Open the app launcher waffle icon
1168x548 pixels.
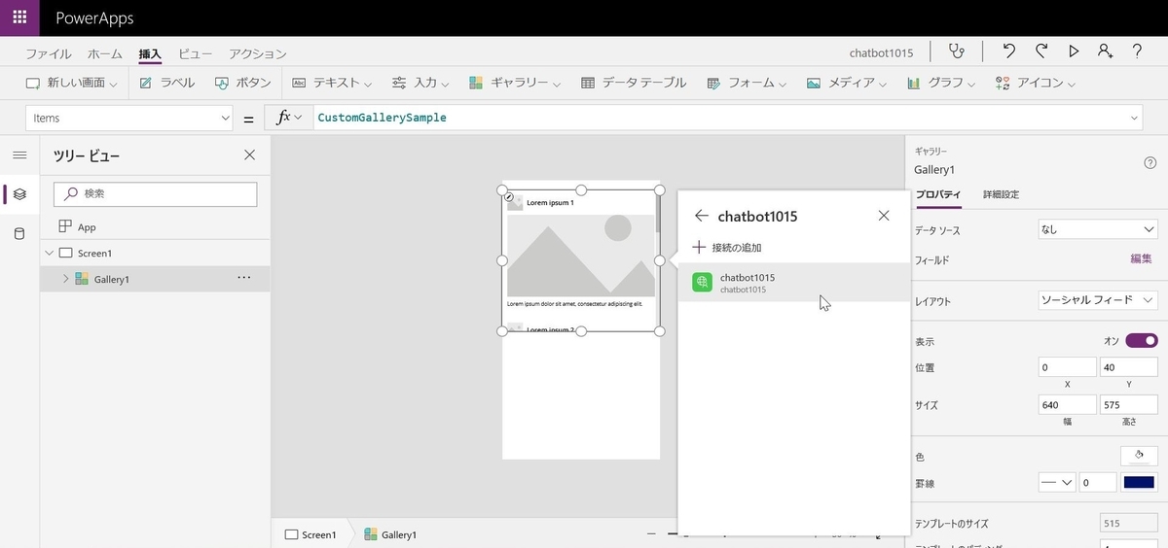(x=19, y=17)
